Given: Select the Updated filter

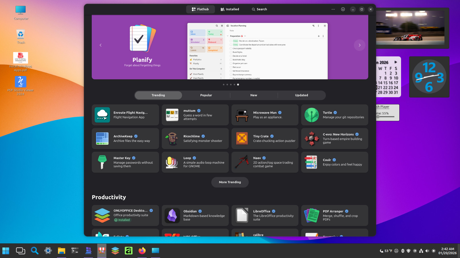Looking at the screenshot, I should click(x=302, y=95).
